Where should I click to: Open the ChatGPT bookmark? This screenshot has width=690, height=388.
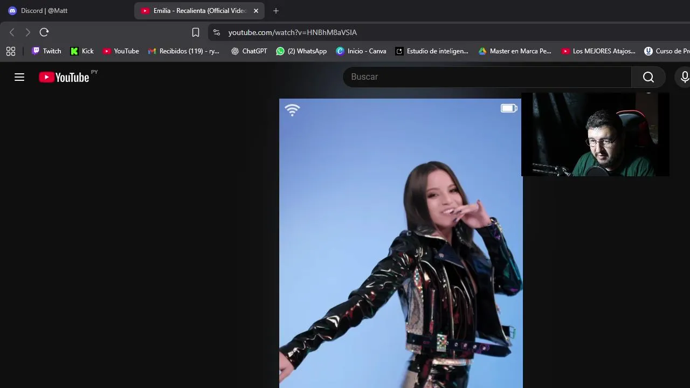(x=249, y=51)
